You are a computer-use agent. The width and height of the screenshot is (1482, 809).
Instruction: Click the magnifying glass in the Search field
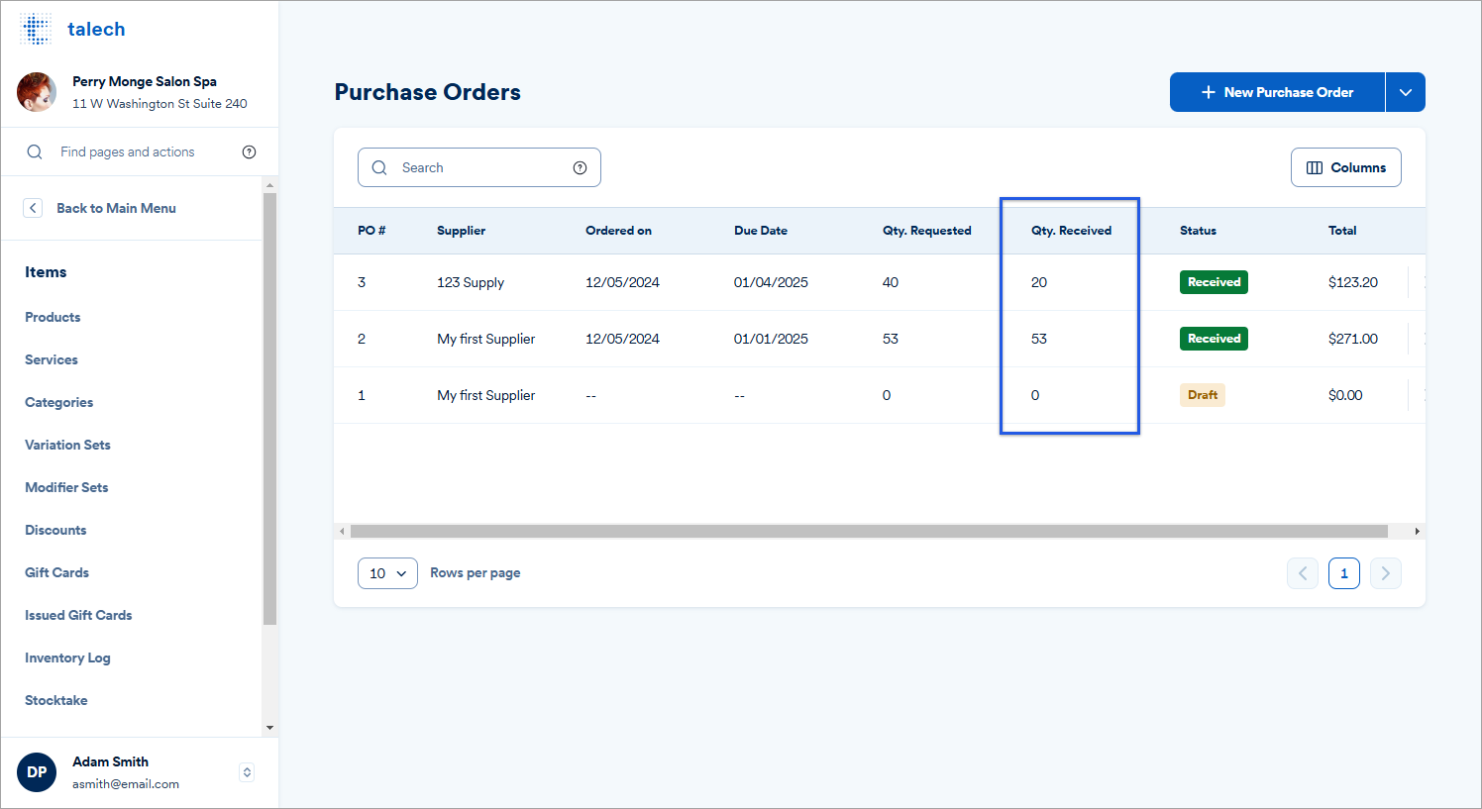click(x=379, y=167)
